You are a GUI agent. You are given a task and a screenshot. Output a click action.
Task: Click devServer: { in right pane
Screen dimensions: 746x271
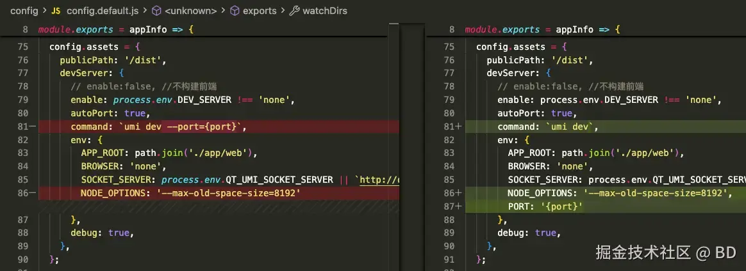(x=518, y=74)
